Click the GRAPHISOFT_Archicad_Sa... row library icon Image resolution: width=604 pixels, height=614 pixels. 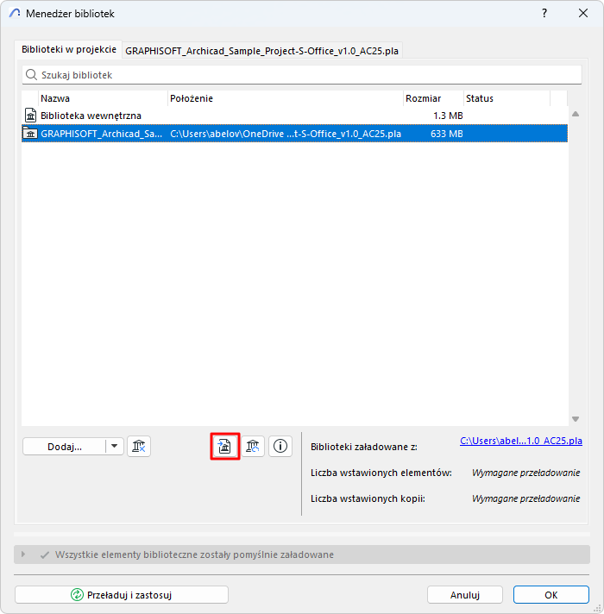(30, 134)
